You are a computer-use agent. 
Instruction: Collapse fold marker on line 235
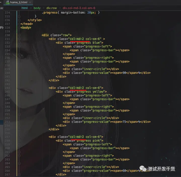coord(19,54)
